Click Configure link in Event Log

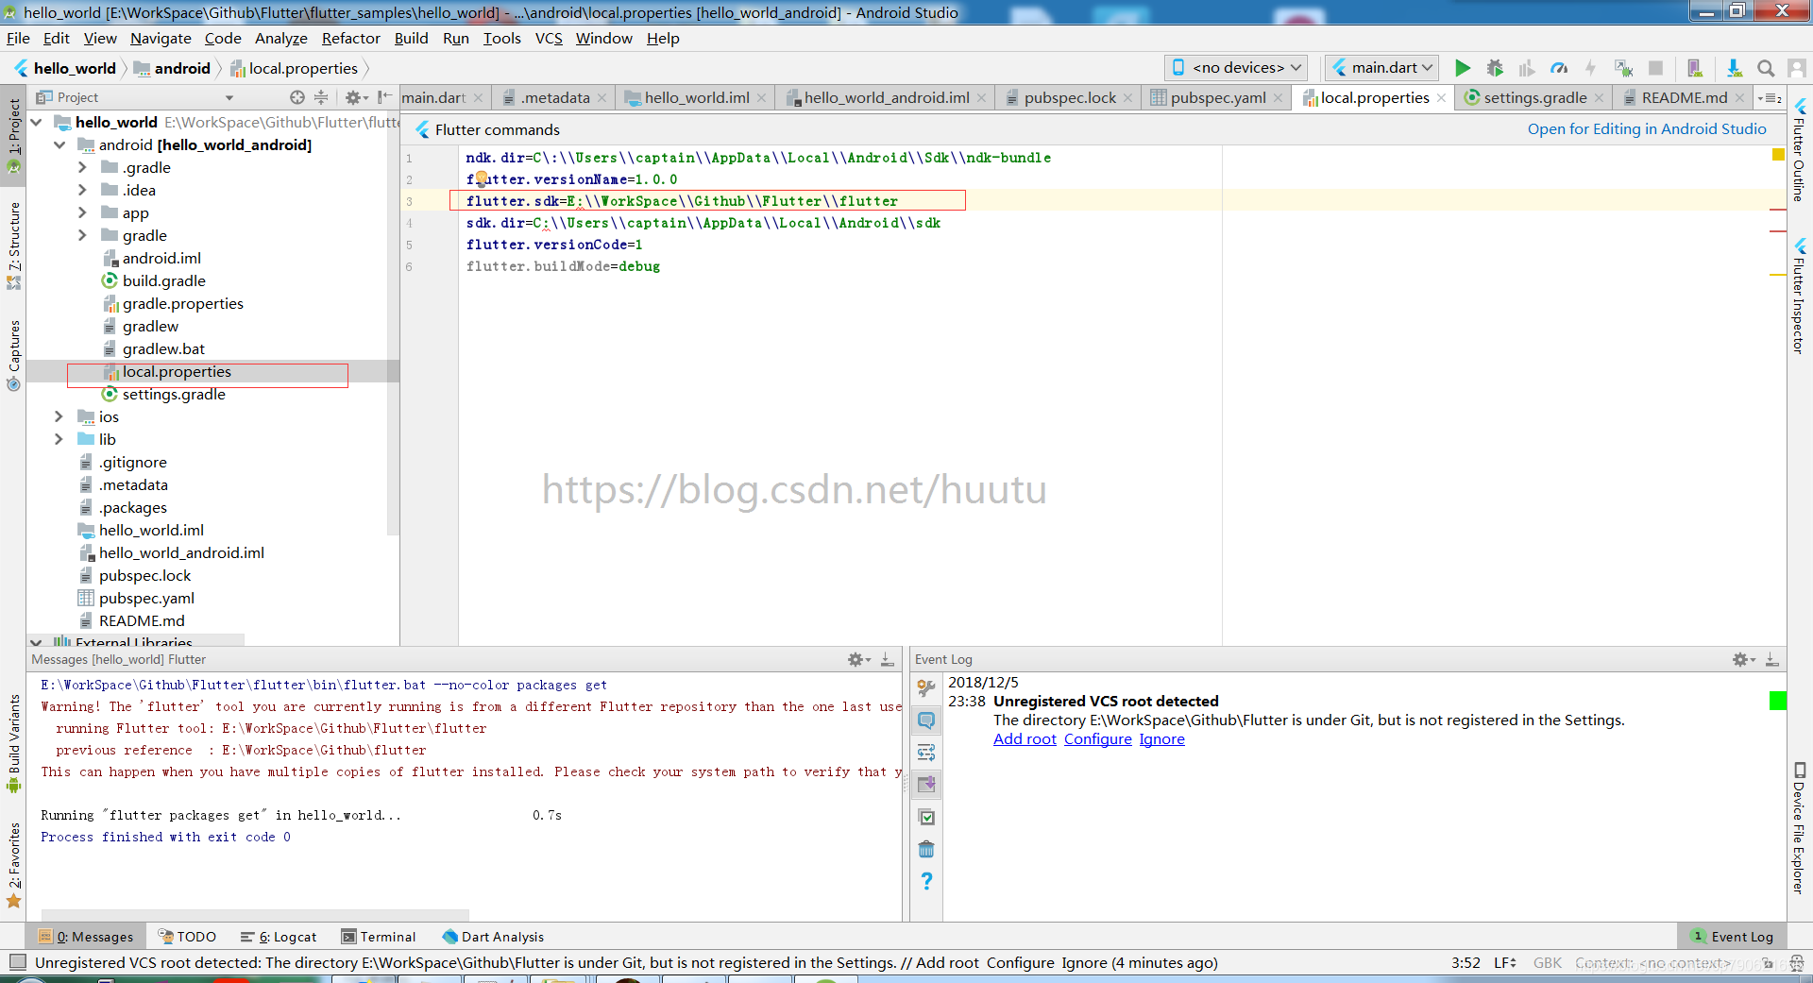pos(1097,738)
